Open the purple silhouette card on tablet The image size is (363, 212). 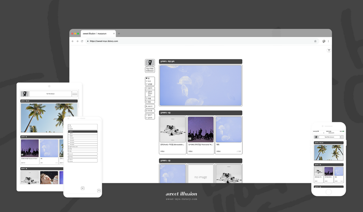(x=30, y=152)
